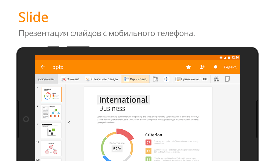Toggle Примечание SLIDE notes panel

[x=191, y=79]
